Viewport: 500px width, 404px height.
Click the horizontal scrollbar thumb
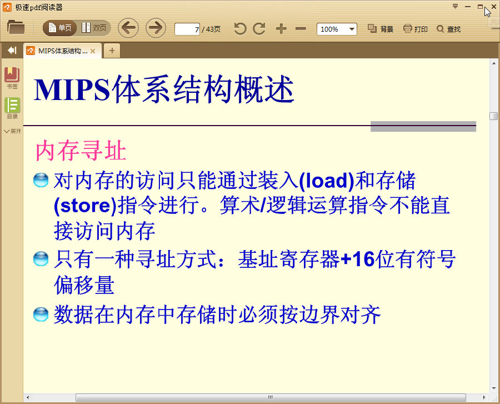tap(271, 398)
